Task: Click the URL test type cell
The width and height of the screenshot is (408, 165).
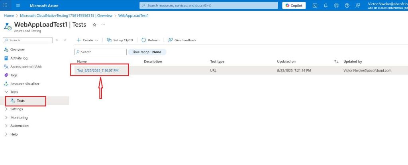Action: coord(213,70)
